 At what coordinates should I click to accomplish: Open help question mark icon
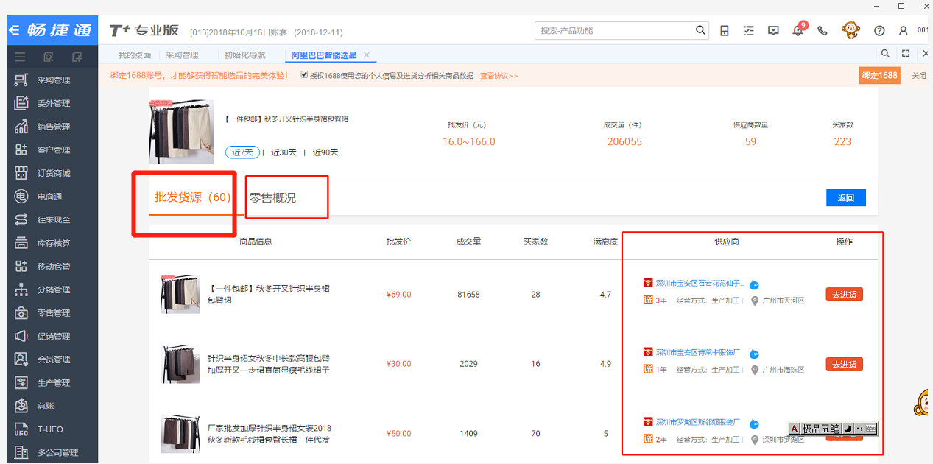879,31
